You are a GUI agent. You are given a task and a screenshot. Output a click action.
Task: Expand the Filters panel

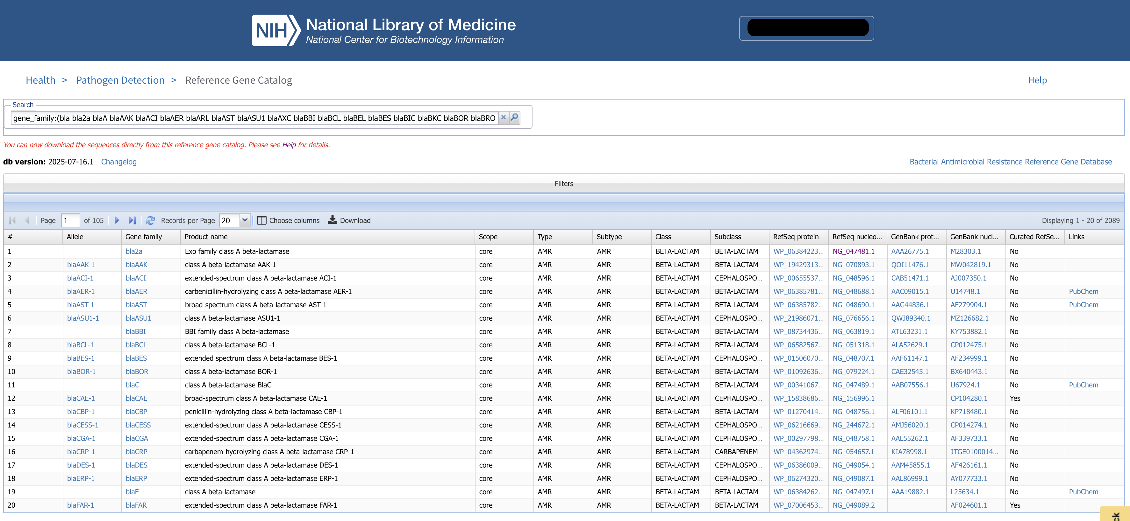pyautogui.click(x=564, y=184)
